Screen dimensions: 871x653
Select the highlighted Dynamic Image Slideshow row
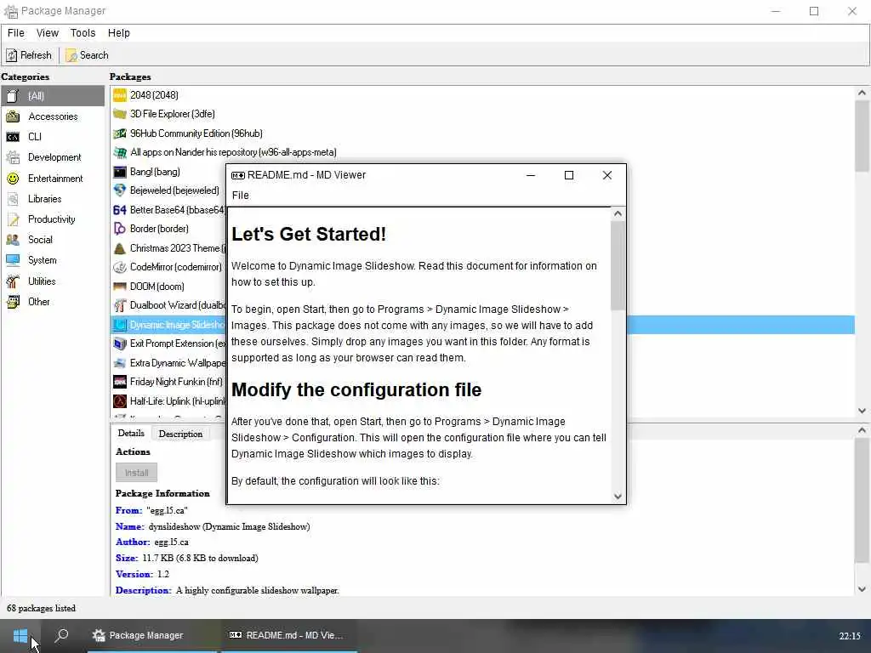tap(482, 325)
